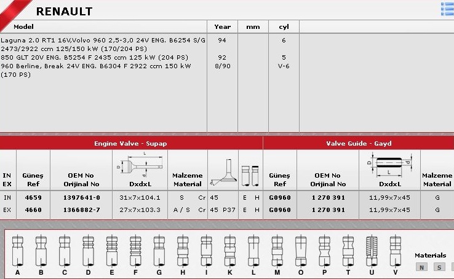Click the Year column header
Image resolution: width=454 pixels, height=279 pixels.
222,27
